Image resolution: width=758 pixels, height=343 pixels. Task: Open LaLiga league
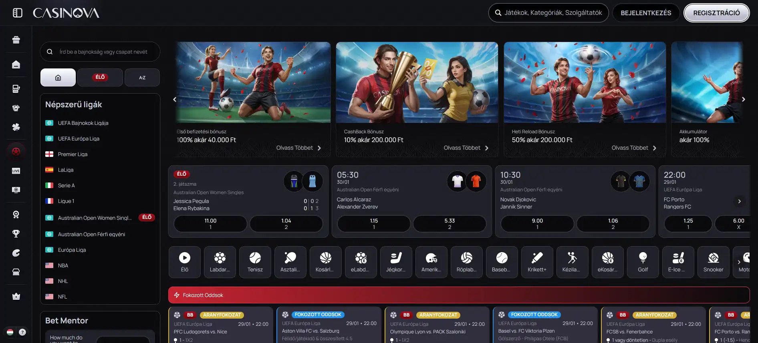(x=100, y=170)
